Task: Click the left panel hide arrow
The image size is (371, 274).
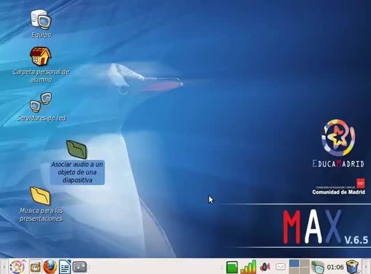Action: [x=3, y=267]
